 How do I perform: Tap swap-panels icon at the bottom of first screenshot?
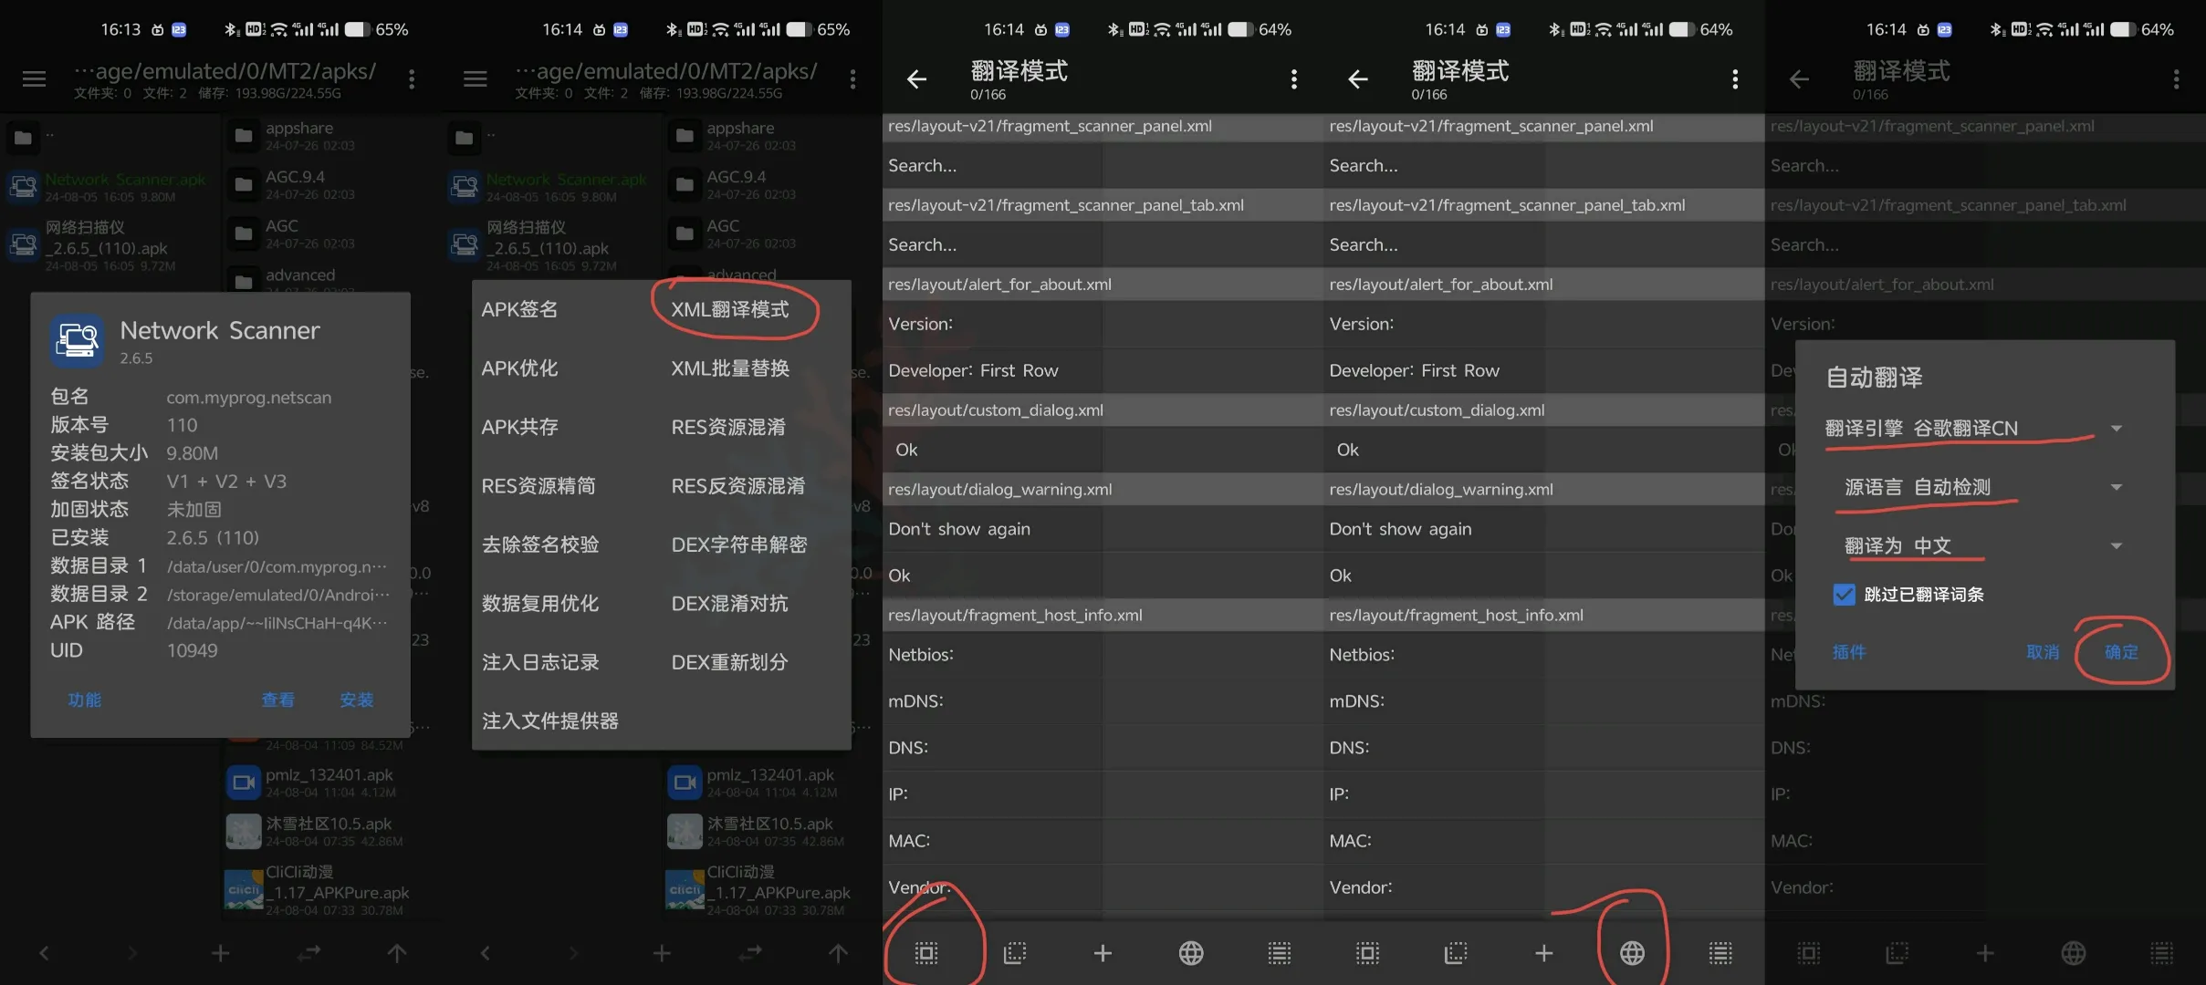click(x=308, y=953)
